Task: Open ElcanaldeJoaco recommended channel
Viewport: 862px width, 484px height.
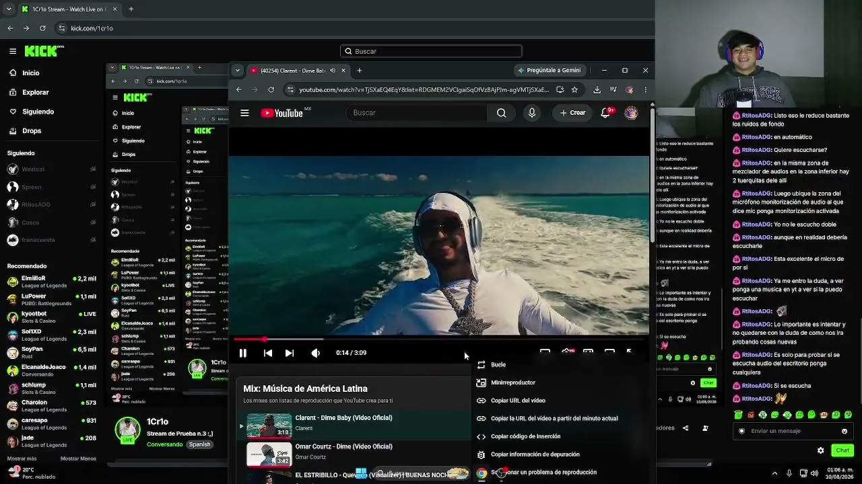Action: (x=51, y=370)
